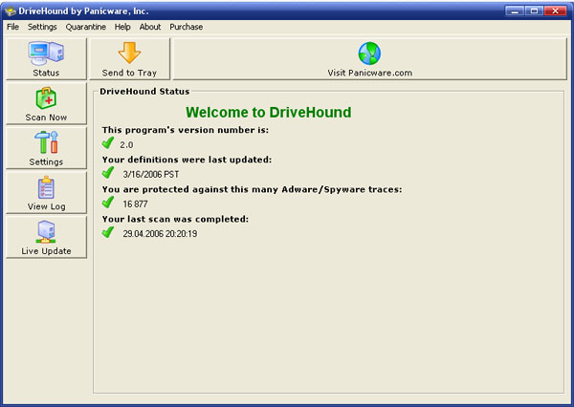Select last scan time 29.04.2006 20:20:19
This screenshot has height=407, width=574.
click(160, 234)
